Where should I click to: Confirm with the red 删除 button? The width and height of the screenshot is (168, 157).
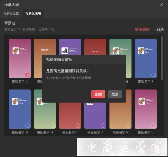pos(98,94)
